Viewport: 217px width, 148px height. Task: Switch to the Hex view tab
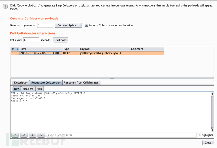pos(39,89)
